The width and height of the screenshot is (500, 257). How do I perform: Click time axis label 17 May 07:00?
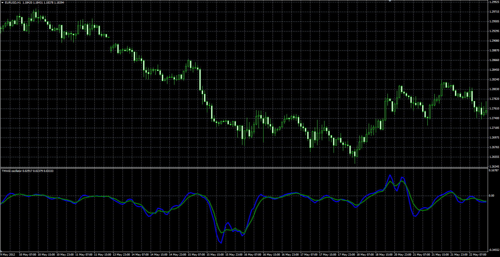(309, 255)
